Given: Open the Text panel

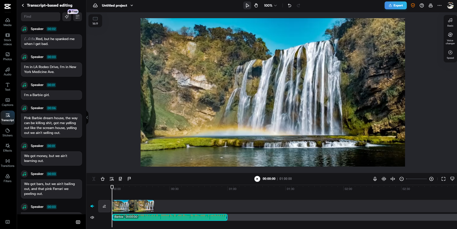Looking at the screenshot, I should [x=7, y=87].
